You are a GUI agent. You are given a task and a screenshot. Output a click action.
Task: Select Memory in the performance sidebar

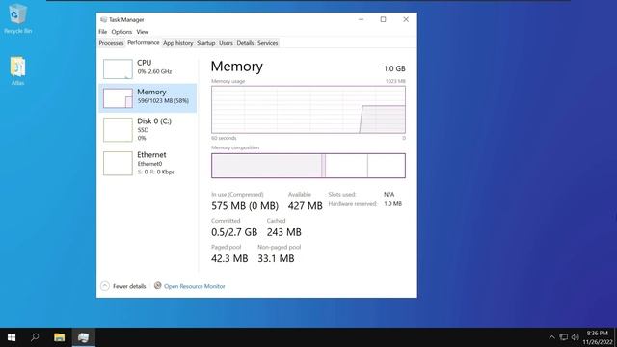pyautogui.click(x=148, y=97)
